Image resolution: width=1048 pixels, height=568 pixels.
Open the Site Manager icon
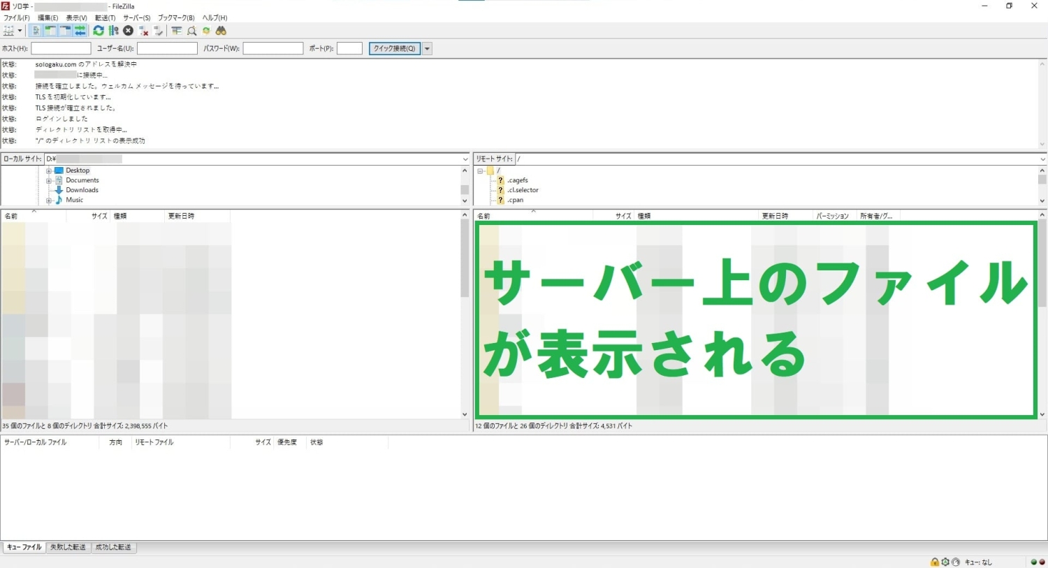8,31
